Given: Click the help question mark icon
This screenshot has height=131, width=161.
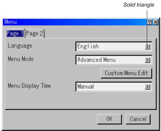Looking at the screenshot, I should point(149,22).
